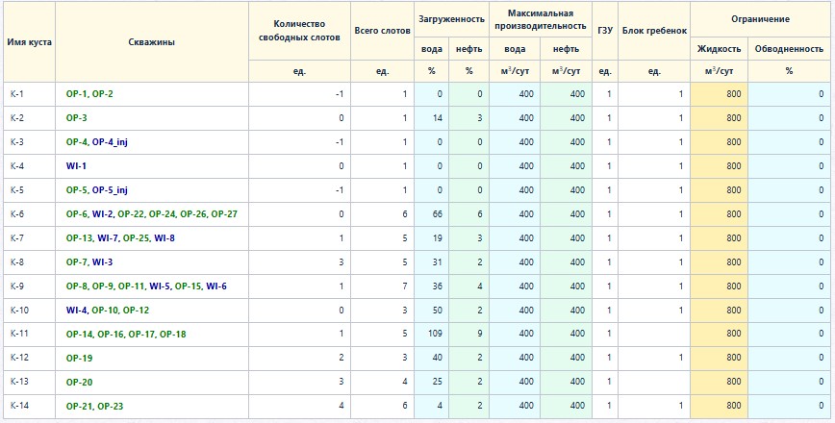Screen dimensions: 835x423
Task: Click well OP-20 in row K-13
Action: (x=79, y=382)
